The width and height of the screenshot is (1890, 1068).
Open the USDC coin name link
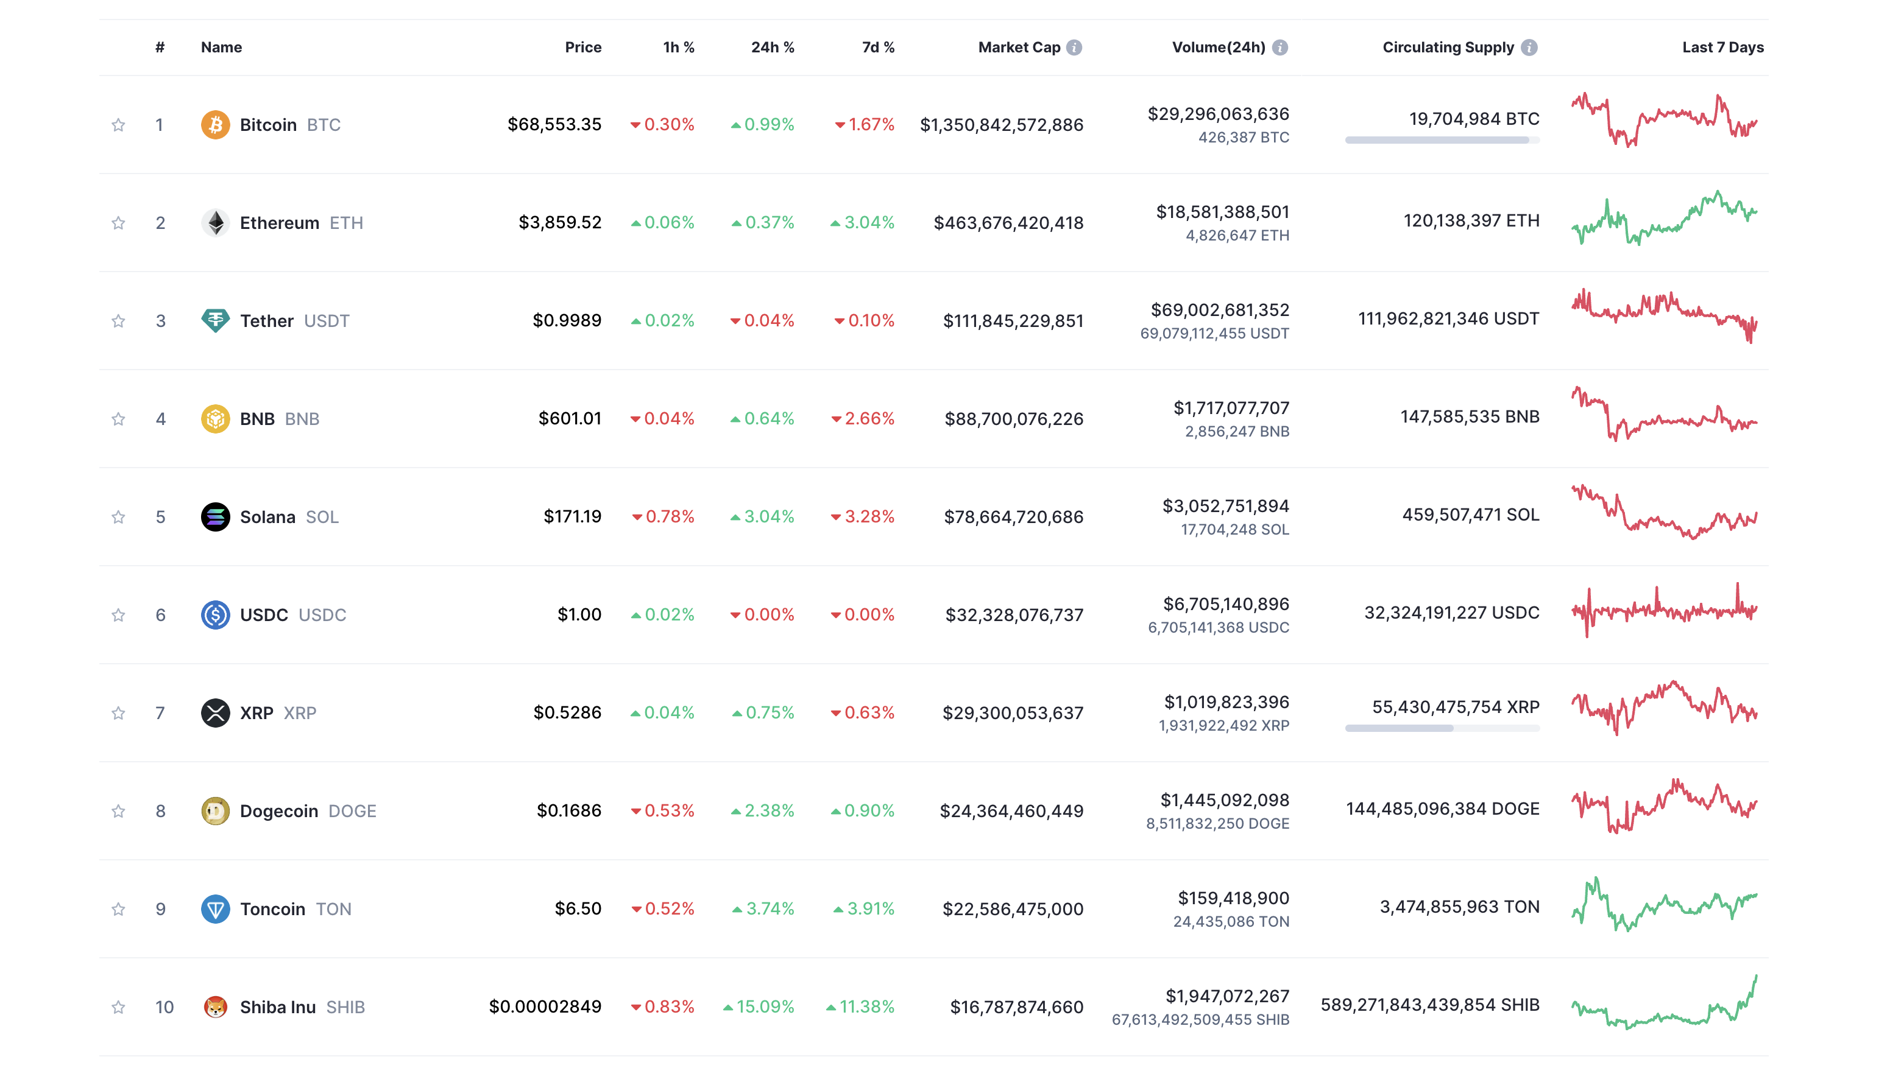point(263,615)
